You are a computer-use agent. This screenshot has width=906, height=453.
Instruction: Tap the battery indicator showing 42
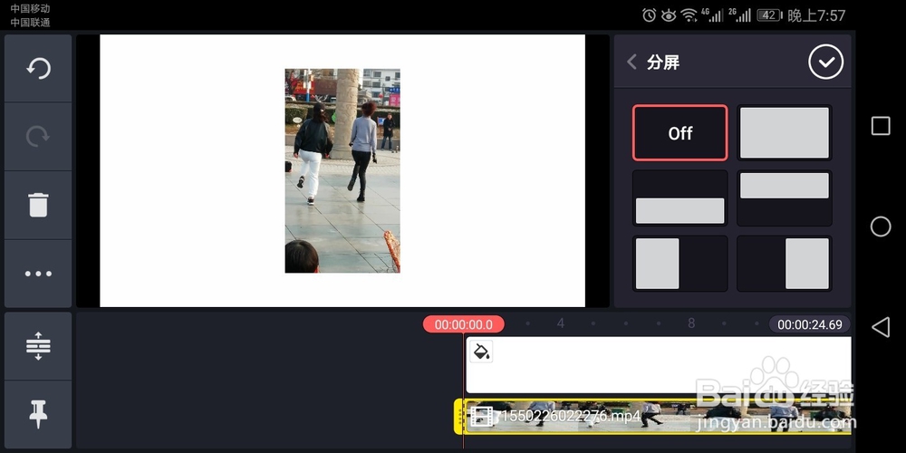769,15
